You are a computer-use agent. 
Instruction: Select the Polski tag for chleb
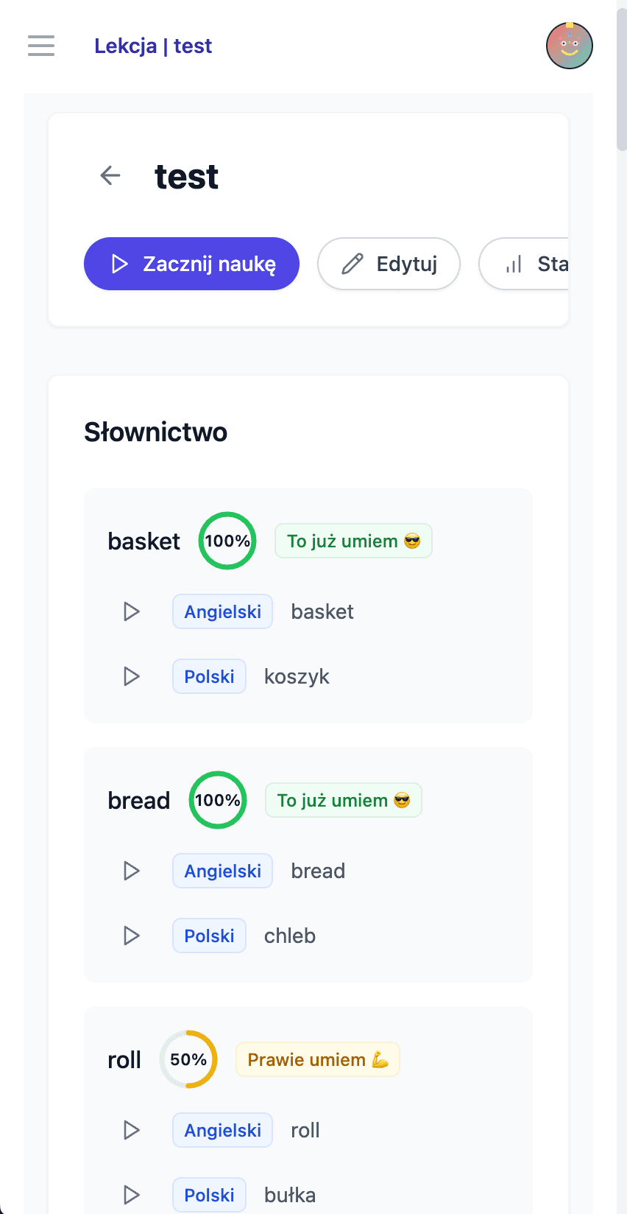[x=209, y=936]
